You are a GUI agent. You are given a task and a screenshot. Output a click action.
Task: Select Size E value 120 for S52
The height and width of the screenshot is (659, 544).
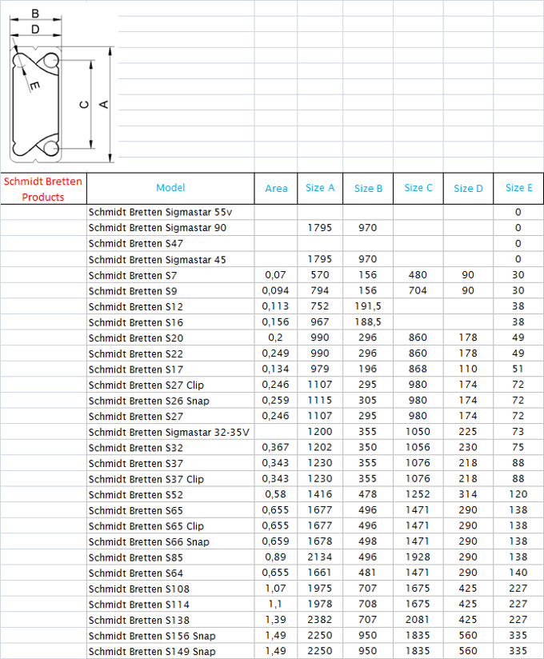click(x=518, y=494)
